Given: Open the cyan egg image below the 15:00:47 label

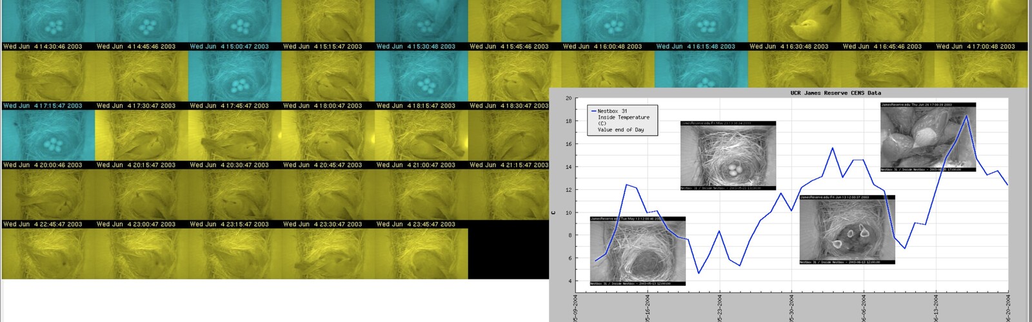Looking at the screenshot, I should [235, 76].
